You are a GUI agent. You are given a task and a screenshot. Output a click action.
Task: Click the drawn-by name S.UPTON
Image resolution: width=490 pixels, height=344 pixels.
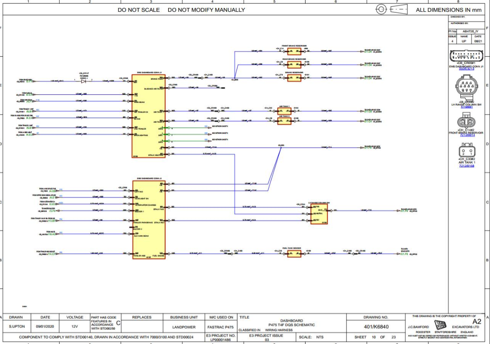tap(17, 327)
